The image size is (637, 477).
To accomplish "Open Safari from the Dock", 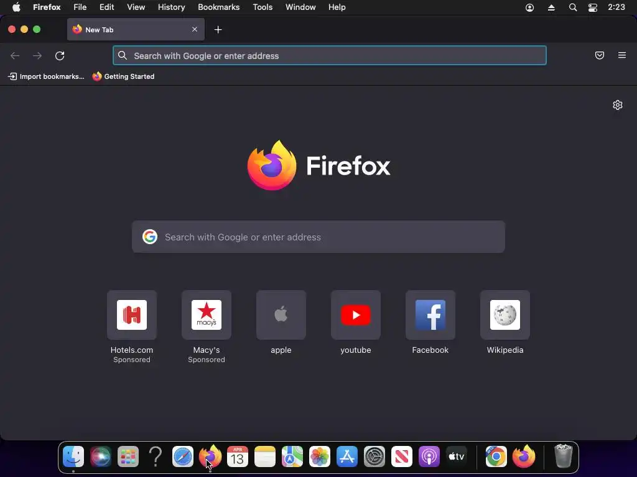I will (x=183, y=457).
